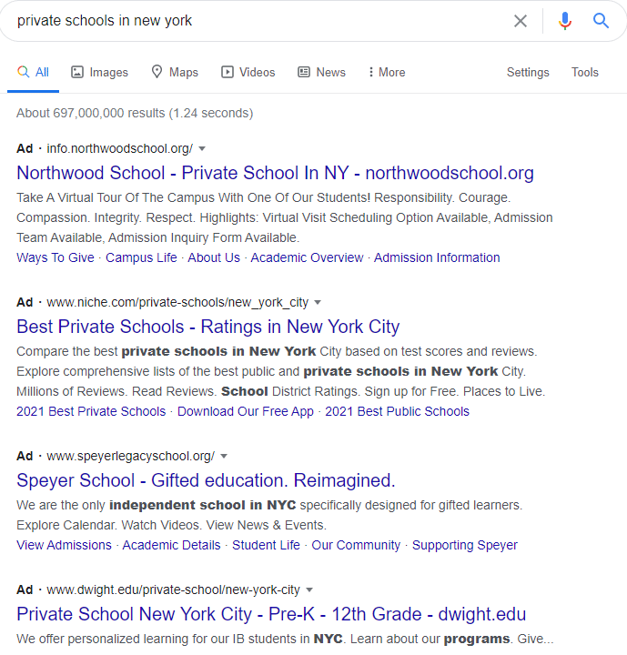Image resolution: width=627 pixels, height=655 pixels.
Task: Open the Images results tab
Action: click(x=100, y=73)
